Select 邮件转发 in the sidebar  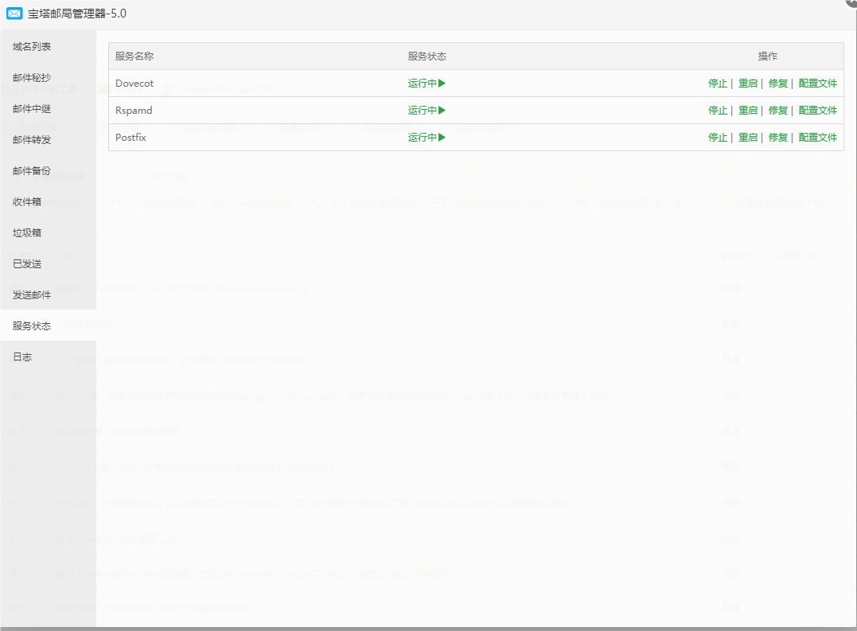[x=32, y=140]
